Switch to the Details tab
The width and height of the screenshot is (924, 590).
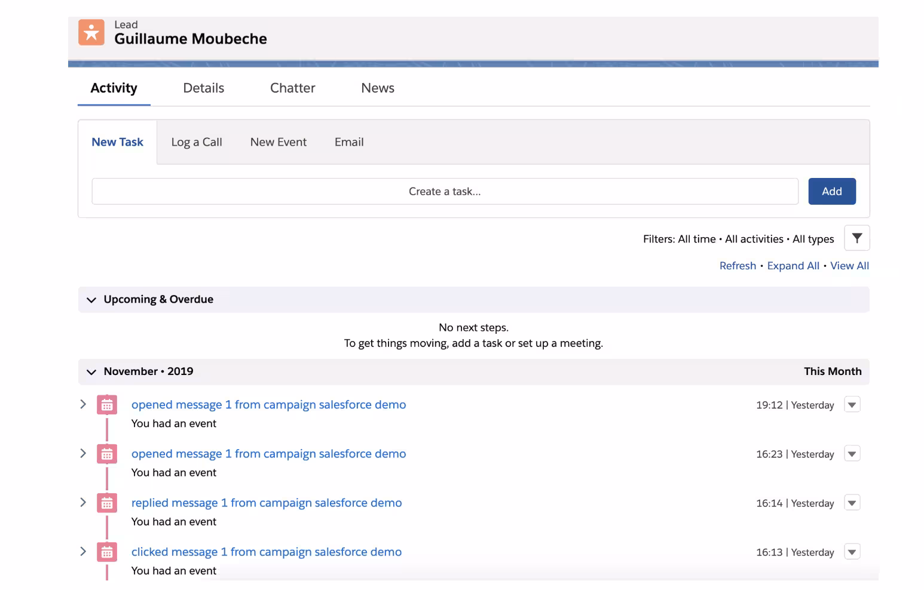coord(203,88)
